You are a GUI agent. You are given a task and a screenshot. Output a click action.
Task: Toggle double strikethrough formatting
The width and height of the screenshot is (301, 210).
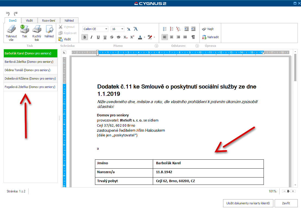[119, 37]
